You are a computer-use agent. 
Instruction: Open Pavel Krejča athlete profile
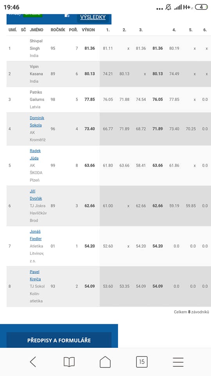(x=35, y=275)
